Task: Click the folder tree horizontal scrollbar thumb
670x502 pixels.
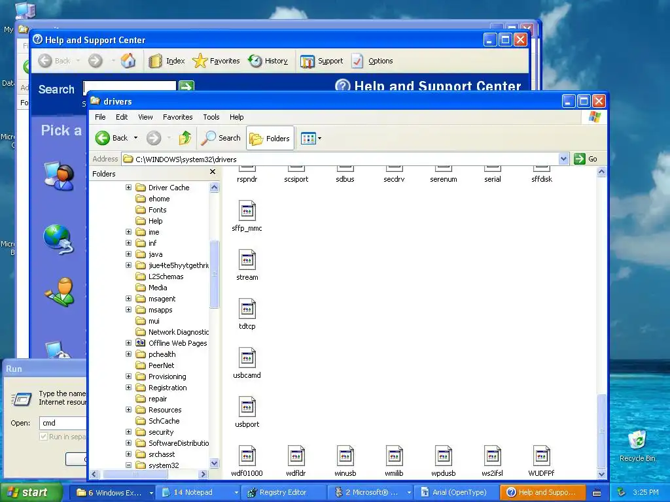Action: (x=135, y=474)
